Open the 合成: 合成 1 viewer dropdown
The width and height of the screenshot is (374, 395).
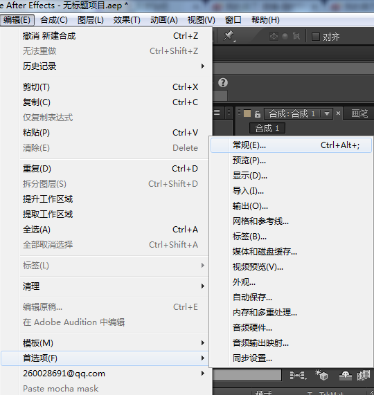(327, 113)
